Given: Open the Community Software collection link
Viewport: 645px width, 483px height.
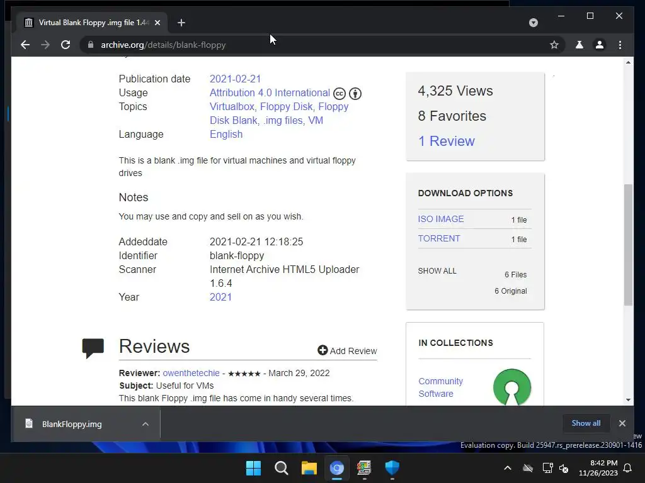Looking at the screenshot, I should point(440,387).
